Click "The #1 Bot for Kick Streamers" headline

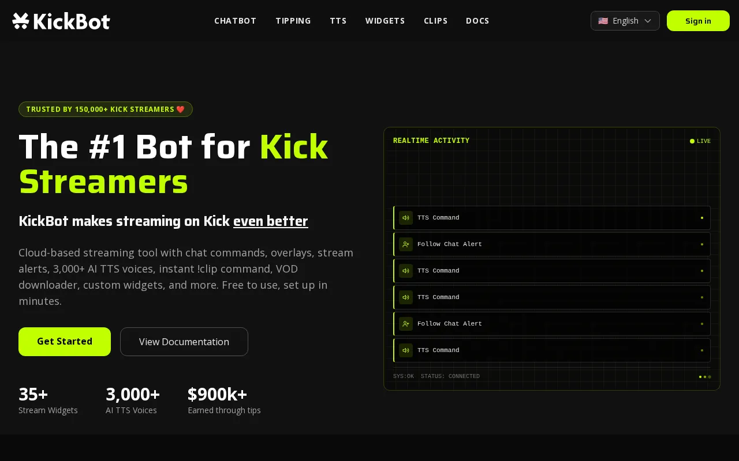pyautogui.click(x=173, y=164)
